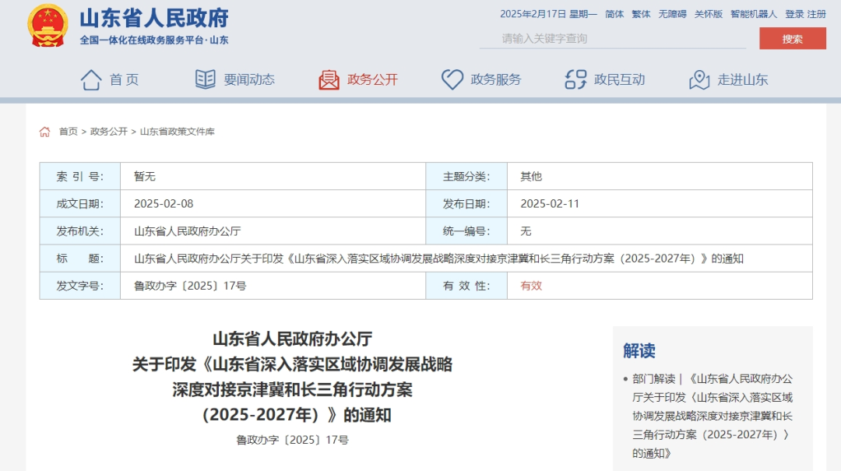Go to 山东省政策文件库 breadcrumb link
The width and height of the screenshot is (841, 471).
(x=177, y=132)
